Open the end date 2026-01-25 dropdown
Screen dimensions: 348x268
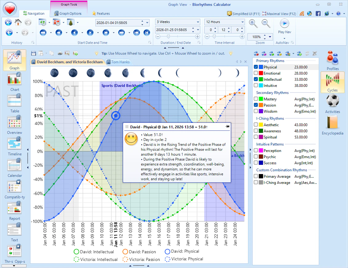coord(198,30)
